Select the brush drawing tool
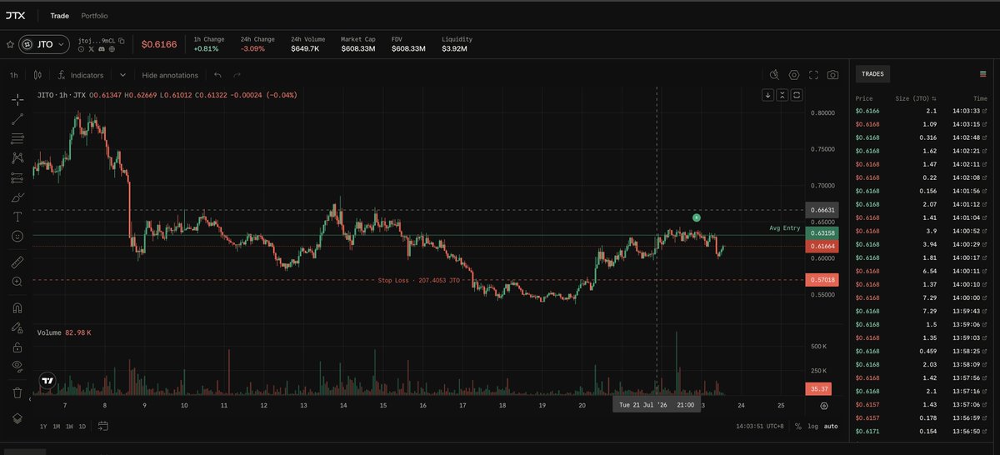 click(x=17, y=197)
